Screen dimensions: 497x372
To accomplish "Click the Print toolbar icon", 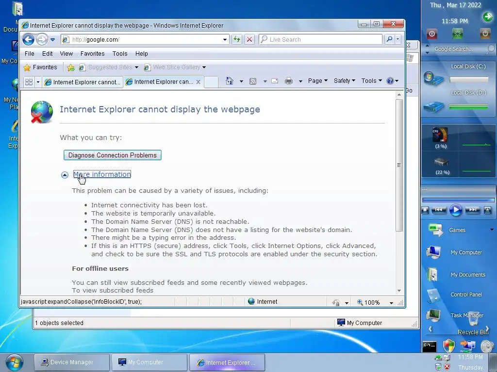I will [288, 81].
